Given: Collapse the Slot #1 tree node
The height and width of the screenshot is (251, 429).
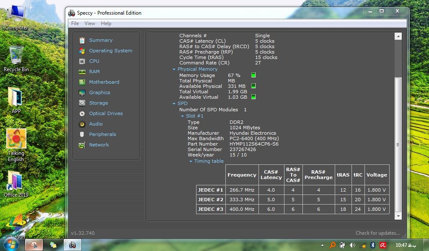Looking at the screenshot, I should [183, 116].
